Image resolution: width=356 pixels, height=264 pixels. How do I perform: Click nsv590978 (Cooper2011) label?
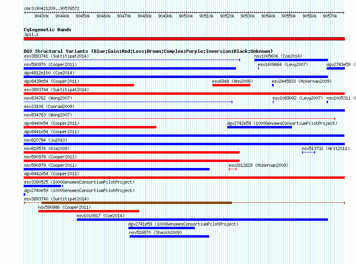click(x=50, y=157)
